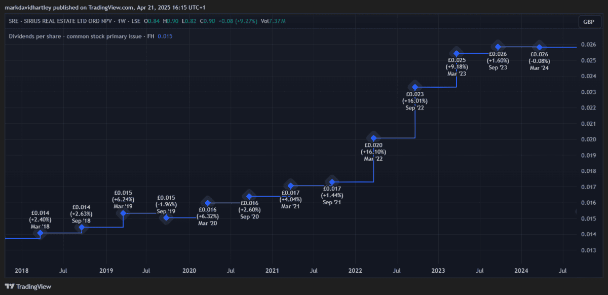The height and width of the screenshot is (295, 608).
Task: Click the Sep '23 £0.026 diamond marker
Action: coord(498,47)
